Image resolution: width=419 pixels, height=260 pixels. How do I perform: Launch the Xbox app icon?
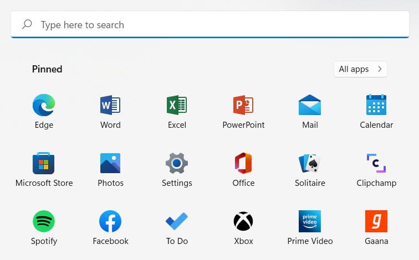pos(243,221)
